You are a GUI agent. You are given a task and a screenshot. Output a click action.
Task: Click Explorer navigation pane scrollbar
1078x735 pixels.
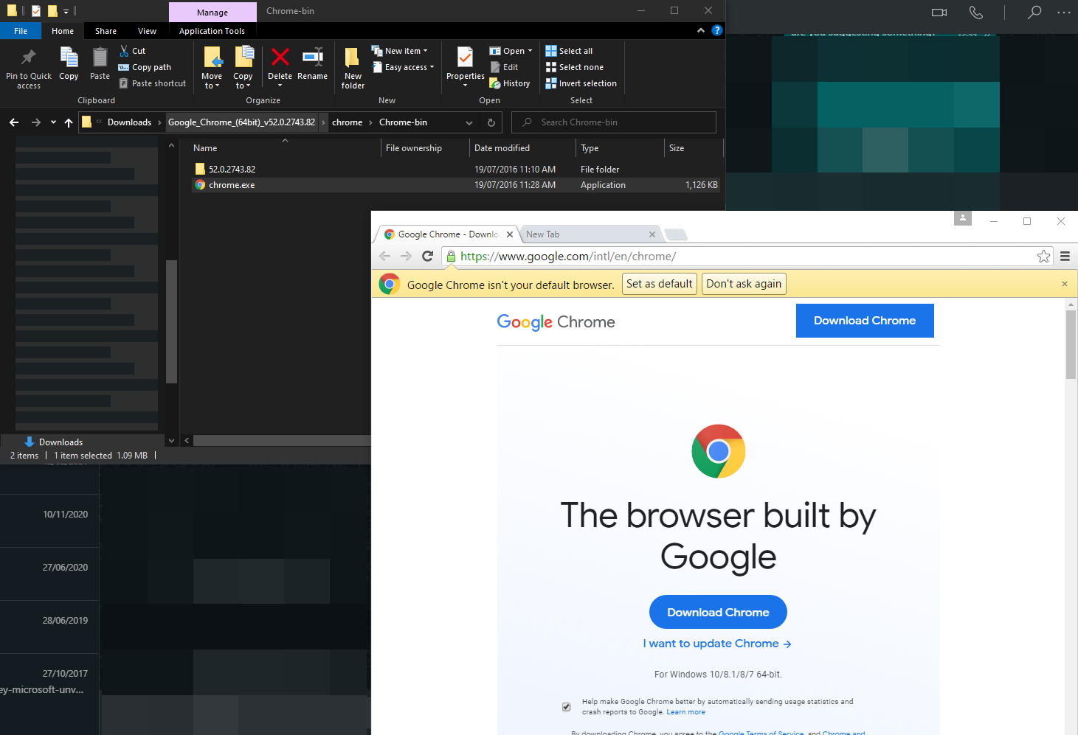(171, 321)
